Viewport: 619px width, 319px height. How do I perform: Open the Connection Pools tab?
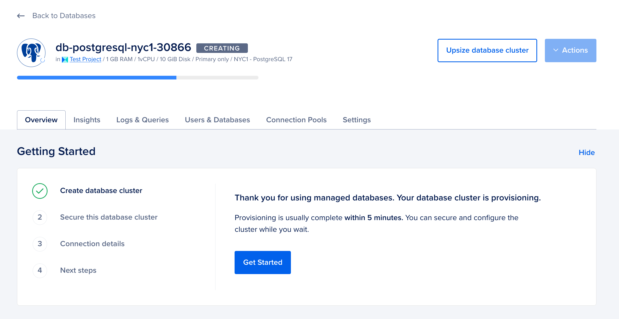click(x=296, y=120)
